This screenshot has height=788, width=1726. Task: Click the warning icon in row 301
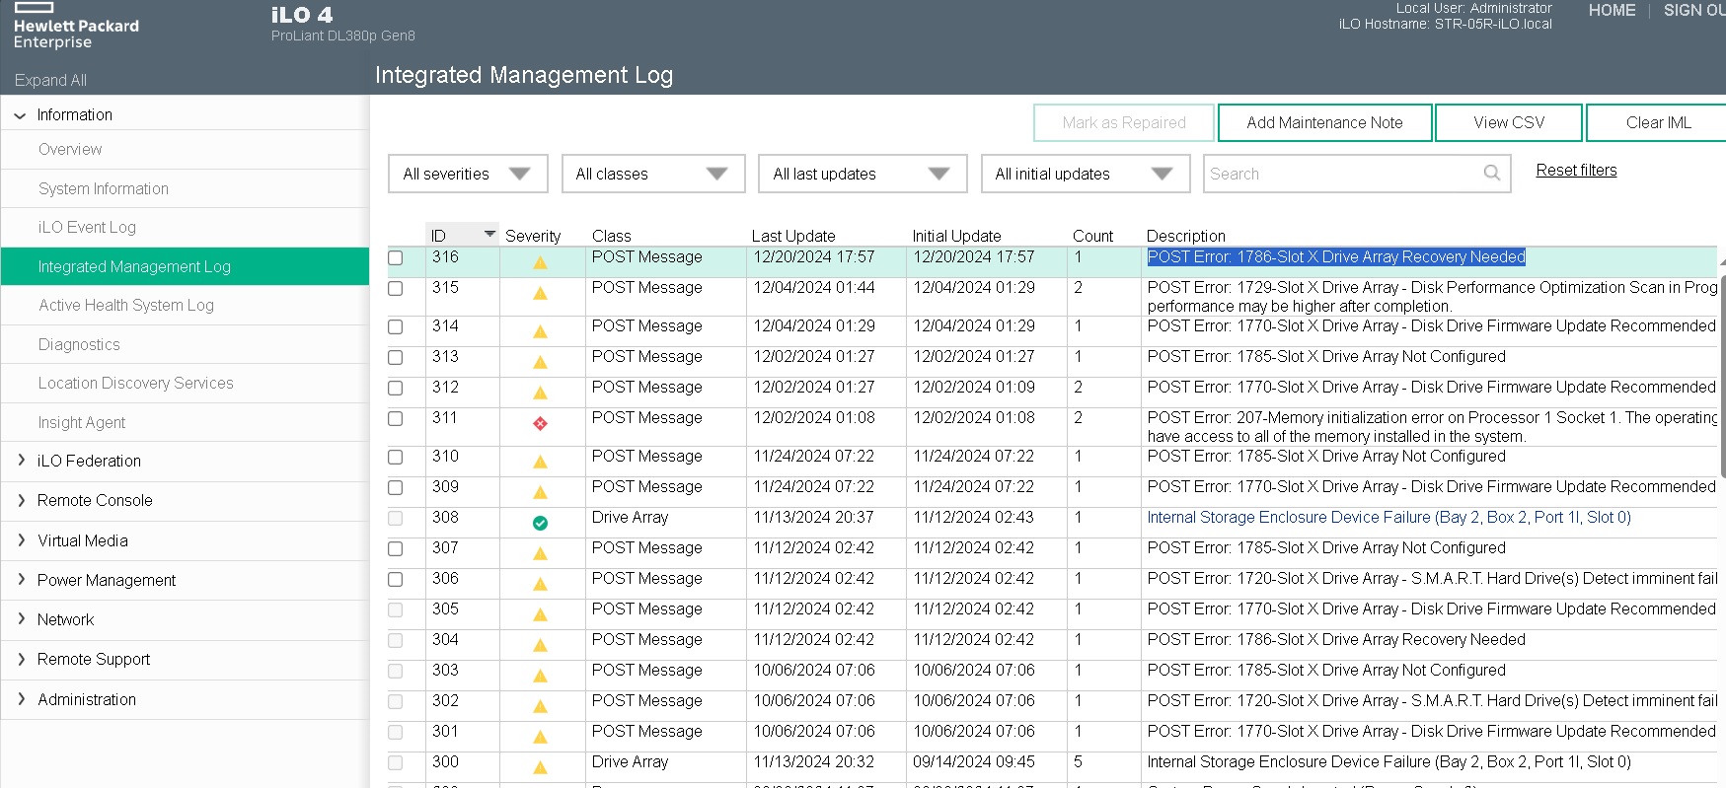click(540, 737)
